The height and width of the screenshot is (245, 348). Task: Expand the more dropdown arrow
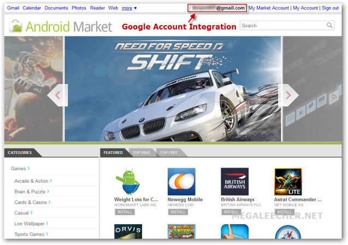pos(135,8)
